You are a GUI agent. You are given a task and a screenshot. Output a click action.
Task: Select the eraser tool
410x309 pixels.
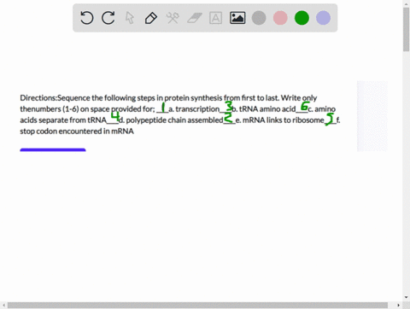195,18
